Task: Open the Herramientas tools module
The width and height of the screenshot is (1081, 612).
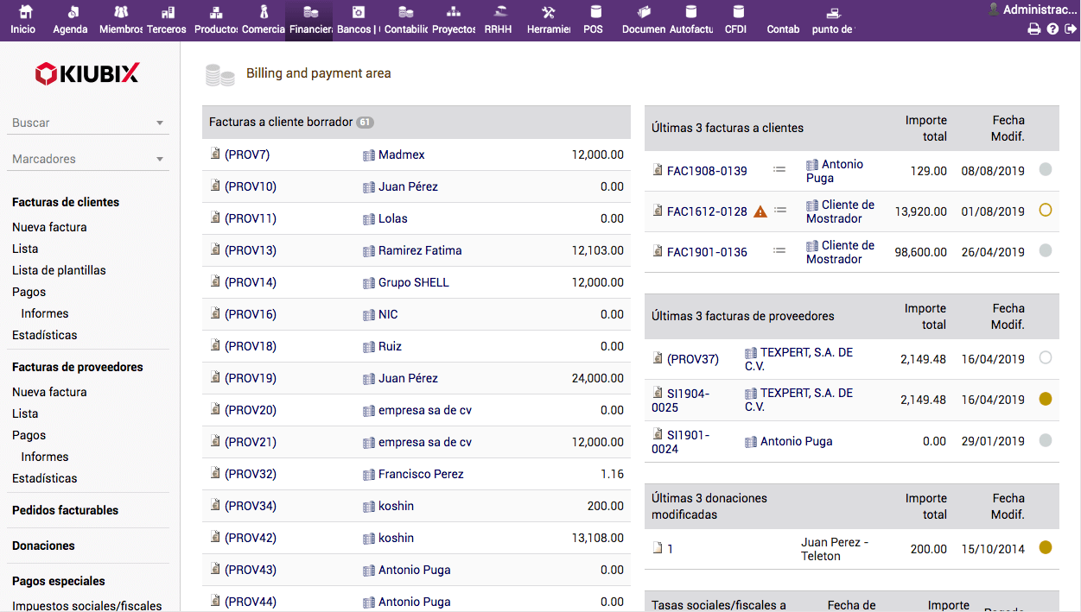Action: tap(549, 20)
